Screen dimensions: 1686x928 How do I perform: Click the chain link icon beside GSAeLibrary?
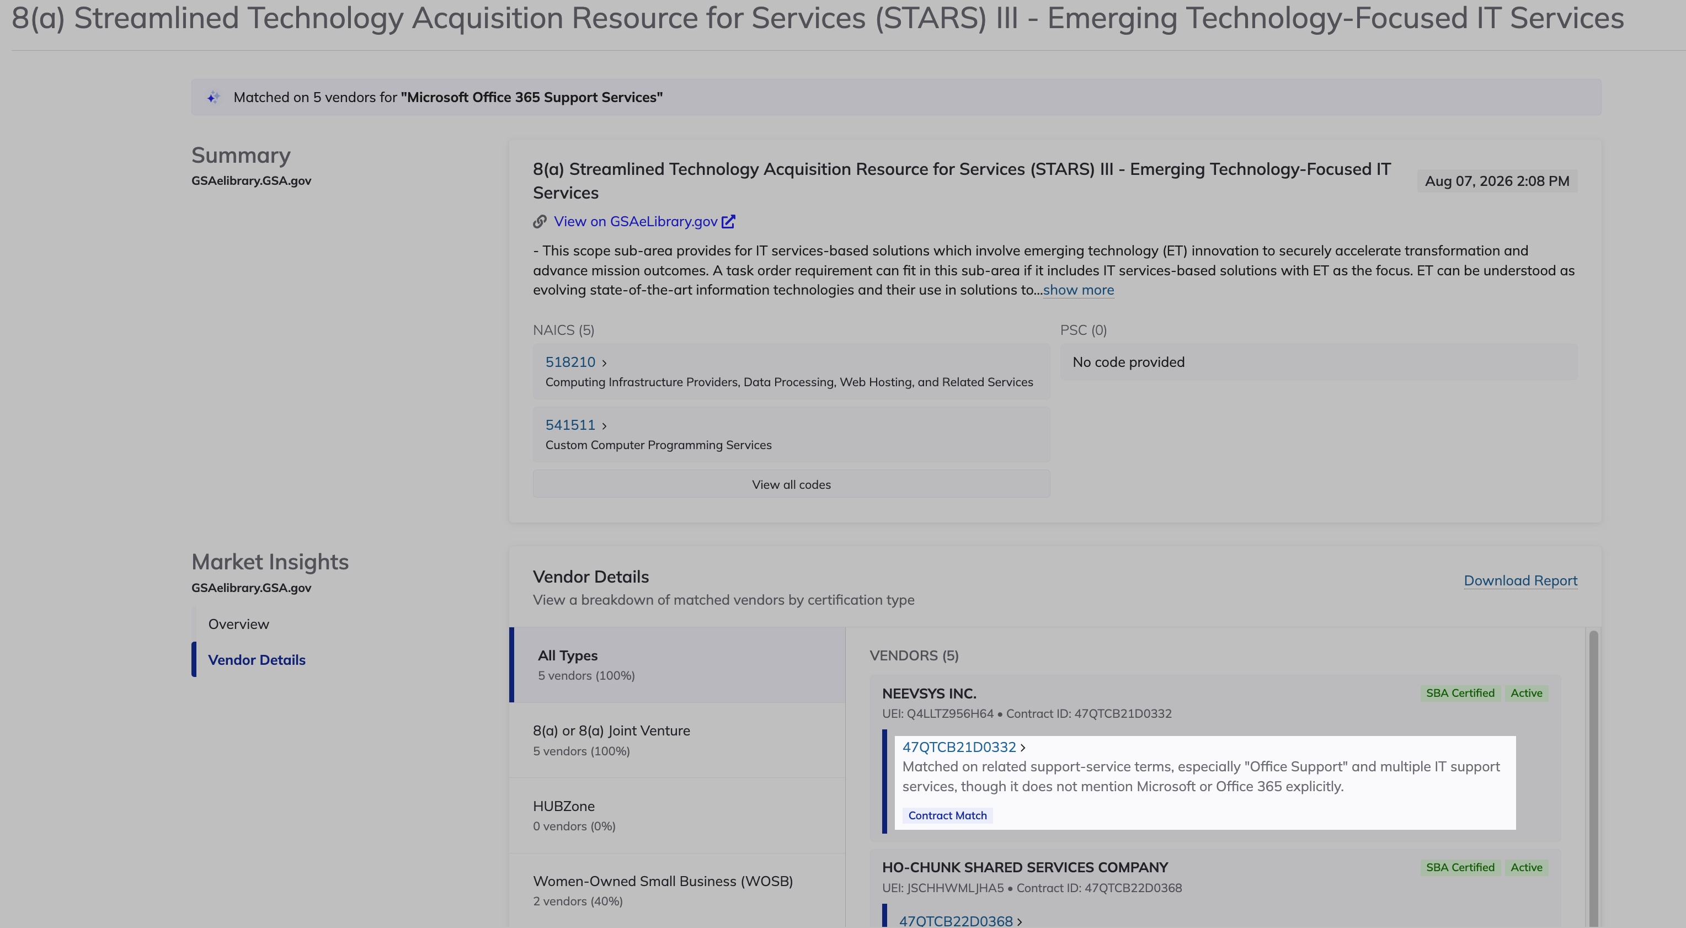(540, 222)
